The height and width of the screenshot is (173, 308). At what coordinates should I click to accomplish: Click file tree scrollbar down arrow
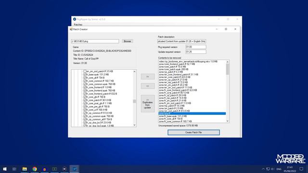click(x=134, y=125)
